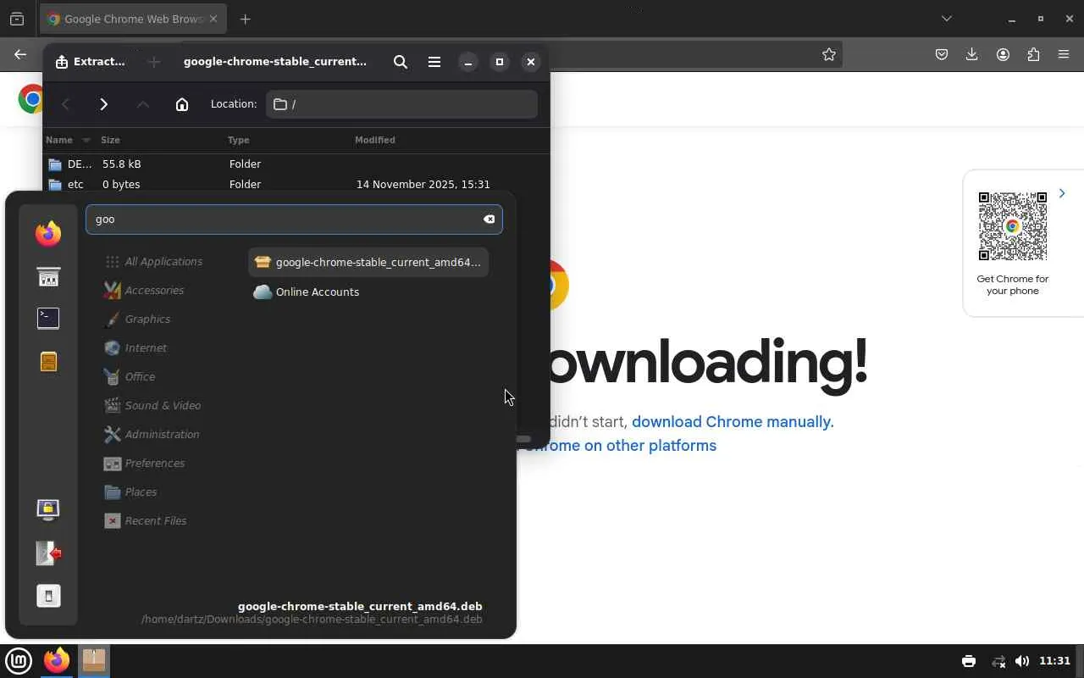
Task: Go up one level in archive manager
Action: (x=143, y=104)
